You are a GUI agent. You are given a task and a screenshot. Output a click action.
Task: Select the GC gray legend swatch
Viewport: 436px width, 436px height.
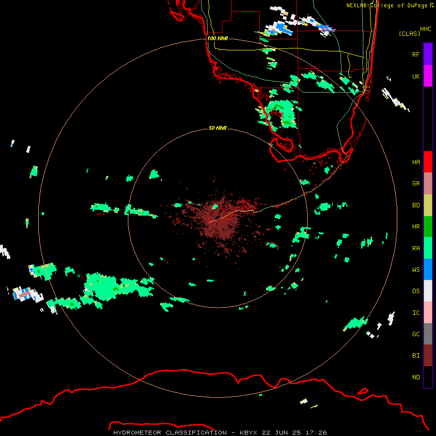[x=428, y=334]
